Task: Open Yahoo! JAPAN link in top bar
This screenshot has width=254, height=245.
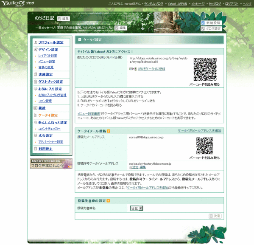Action: point(177,4)
